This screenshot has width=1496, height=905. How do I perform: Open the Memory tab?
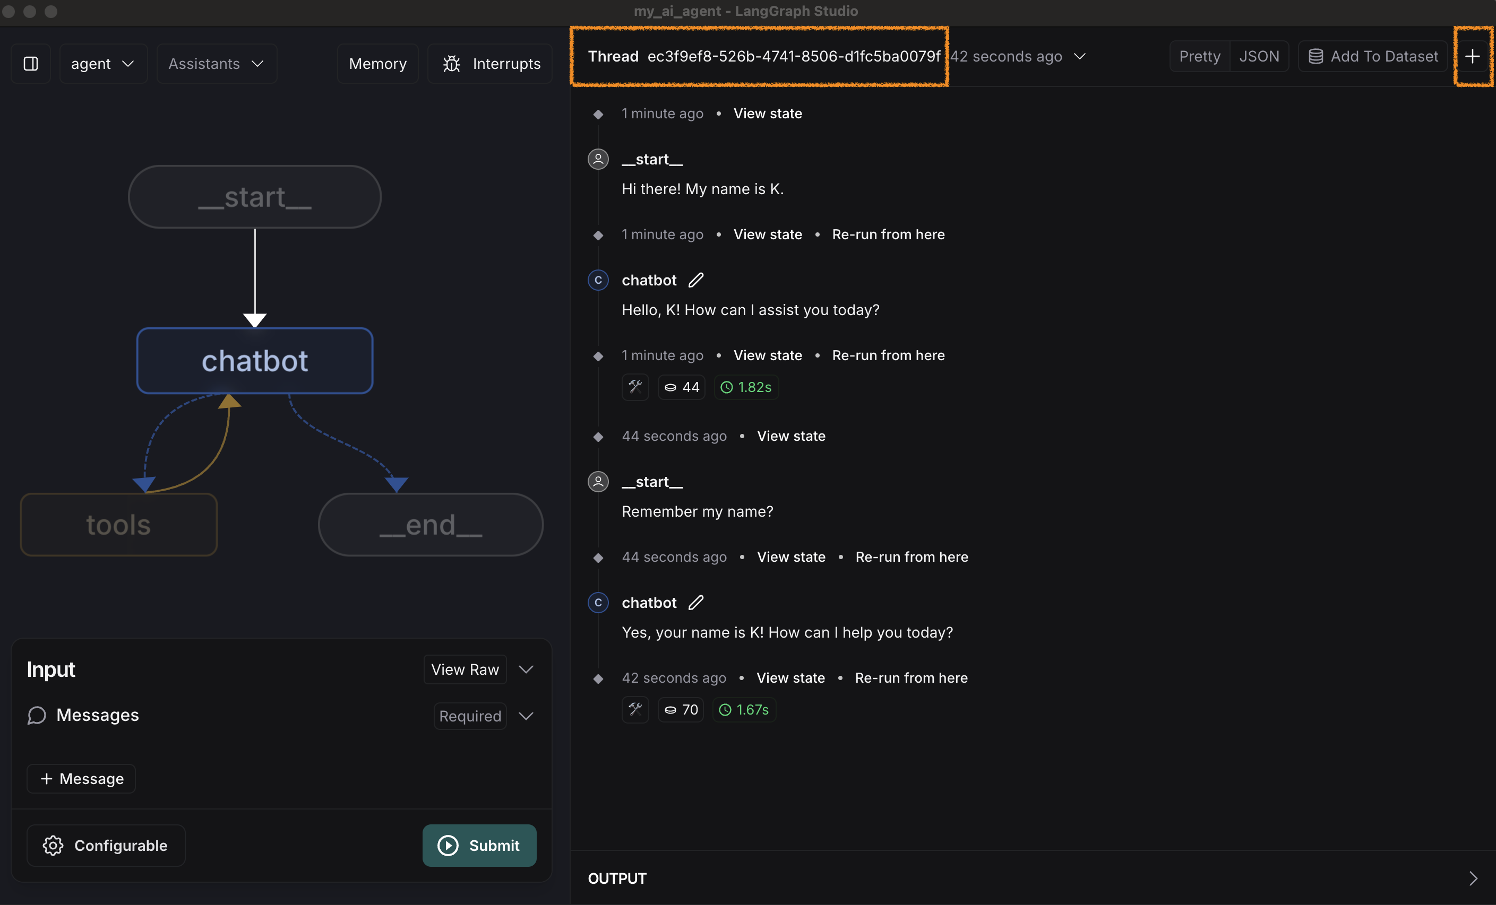click(377, 64)
